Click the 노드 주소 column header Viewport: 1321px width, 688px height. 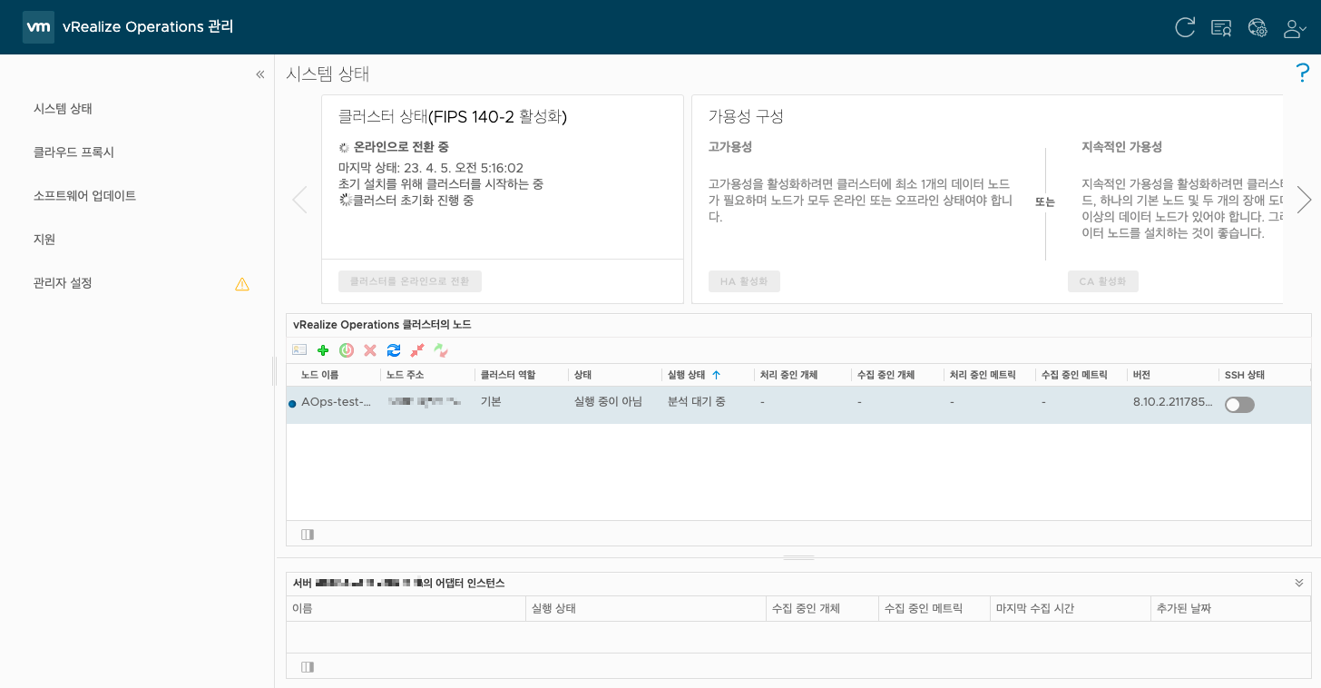(x=427, y=375)
